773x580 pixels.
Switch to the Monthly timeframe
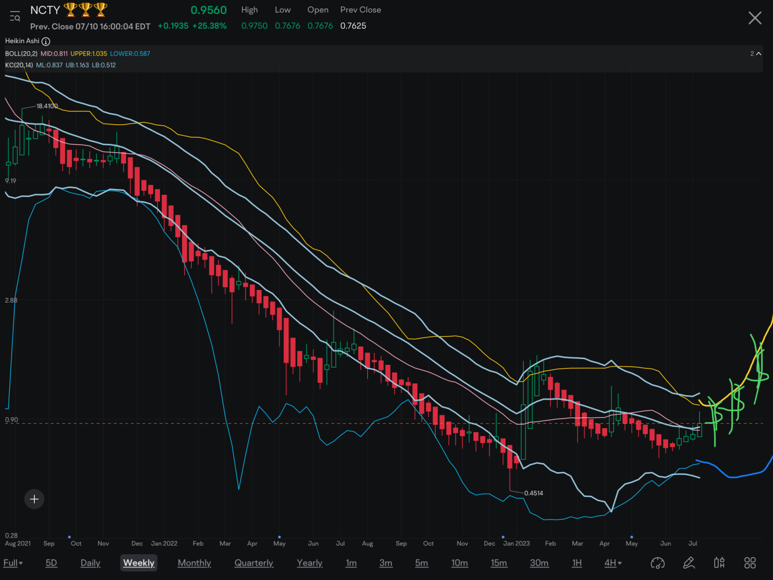(x=194, y=563)
